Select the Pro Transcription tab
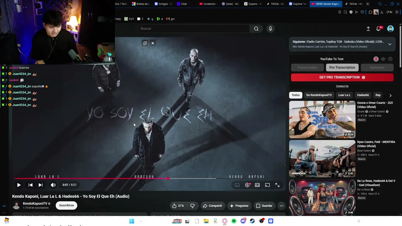The width and height of the screenshot is (402, 226). (342, 67)
